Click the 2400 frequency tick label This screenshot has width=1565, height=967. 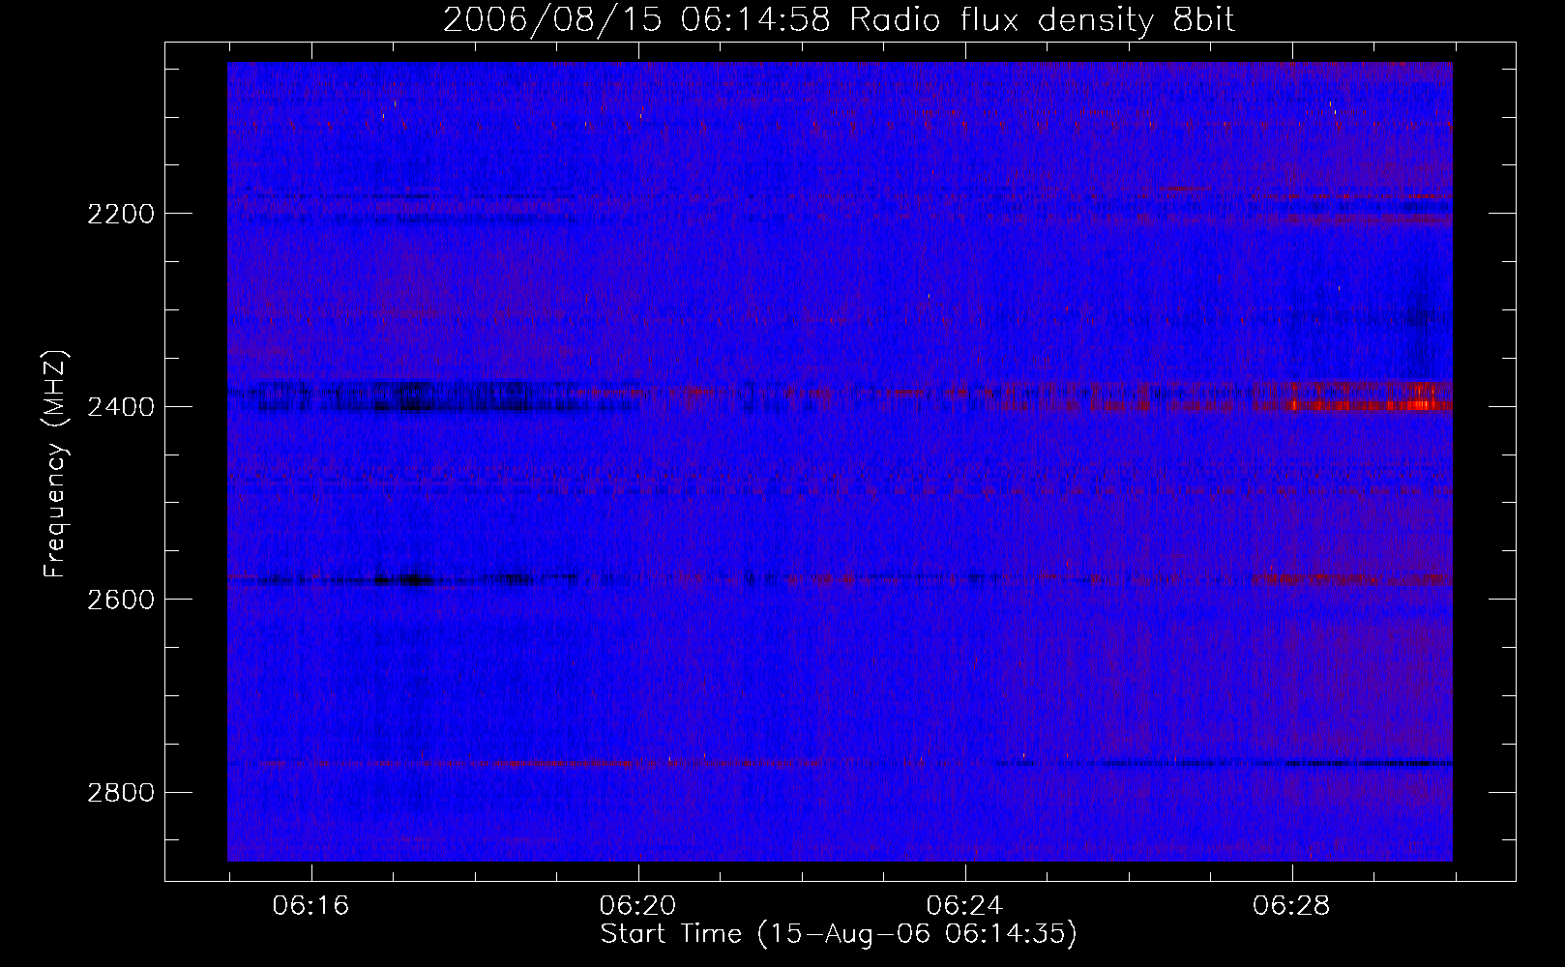(x=121, y=407)
